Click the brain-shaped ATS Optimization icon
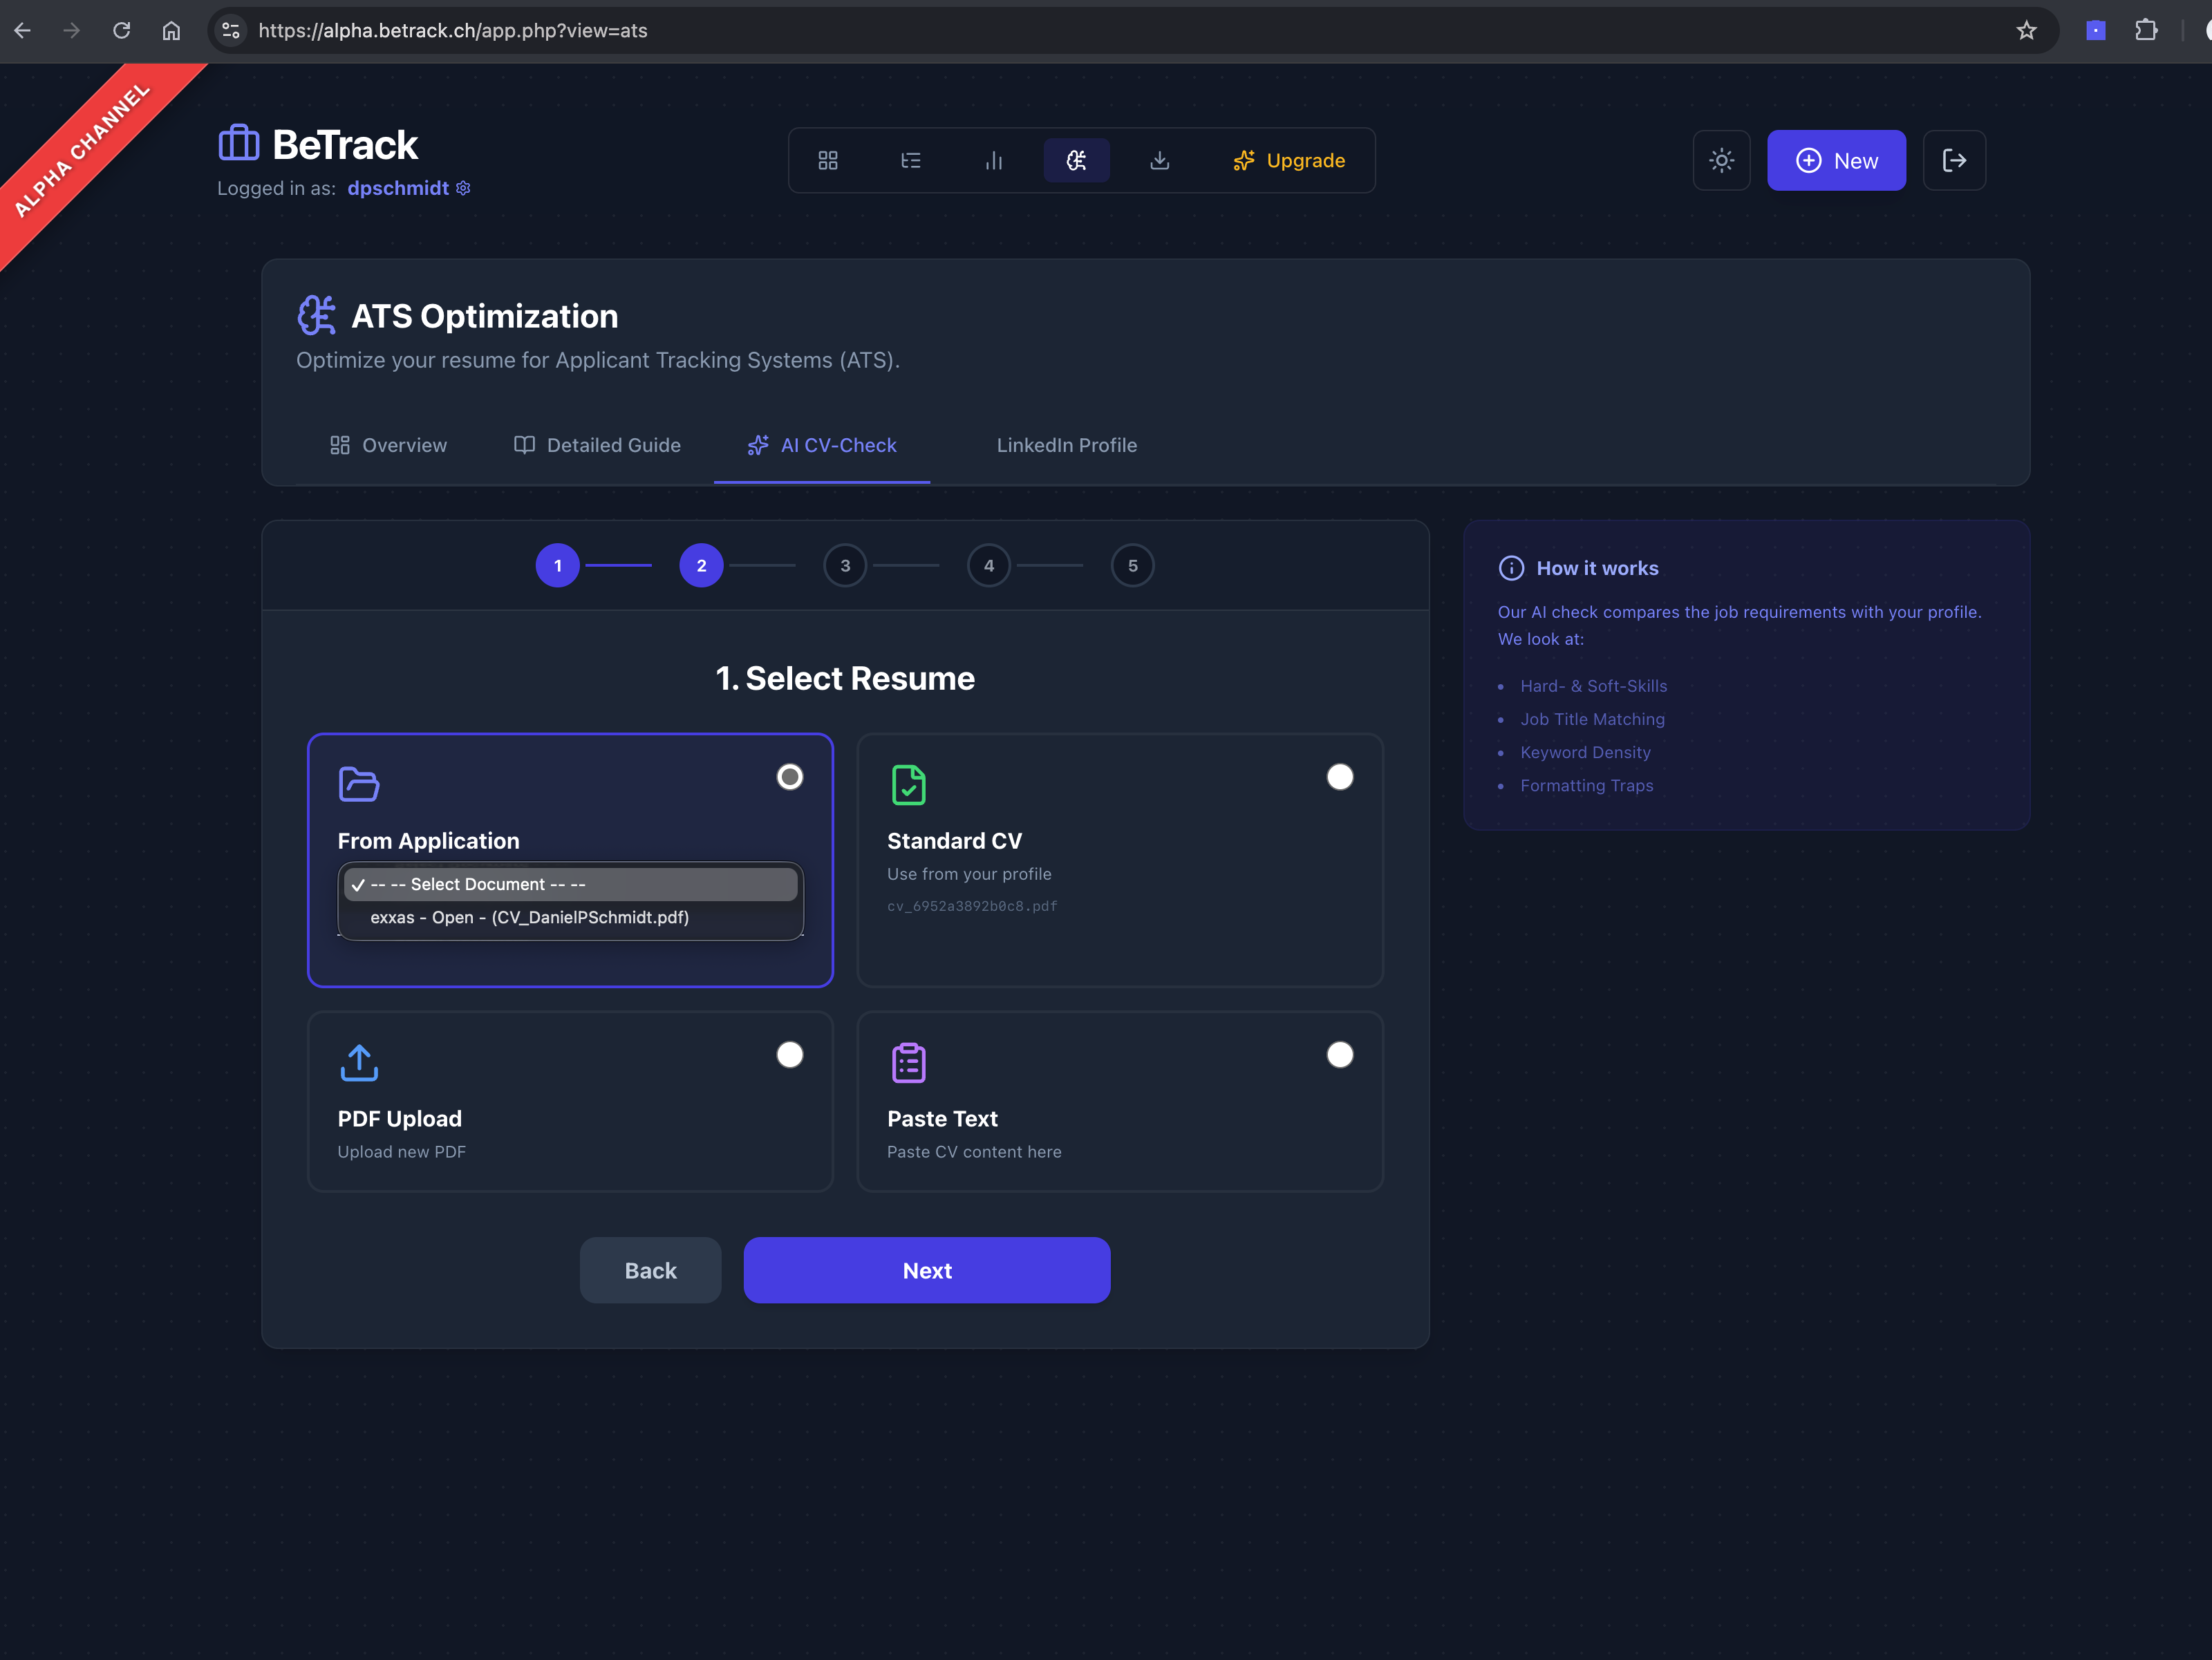Screen dimensions: 2212x1660 coord(1077,160)
